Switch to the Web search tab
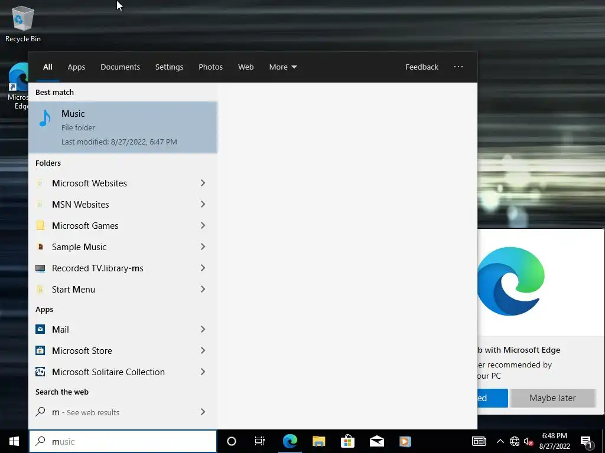 246,67
